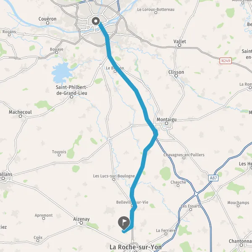Click the Machecoul town label
252x252 pixels.
20,112
